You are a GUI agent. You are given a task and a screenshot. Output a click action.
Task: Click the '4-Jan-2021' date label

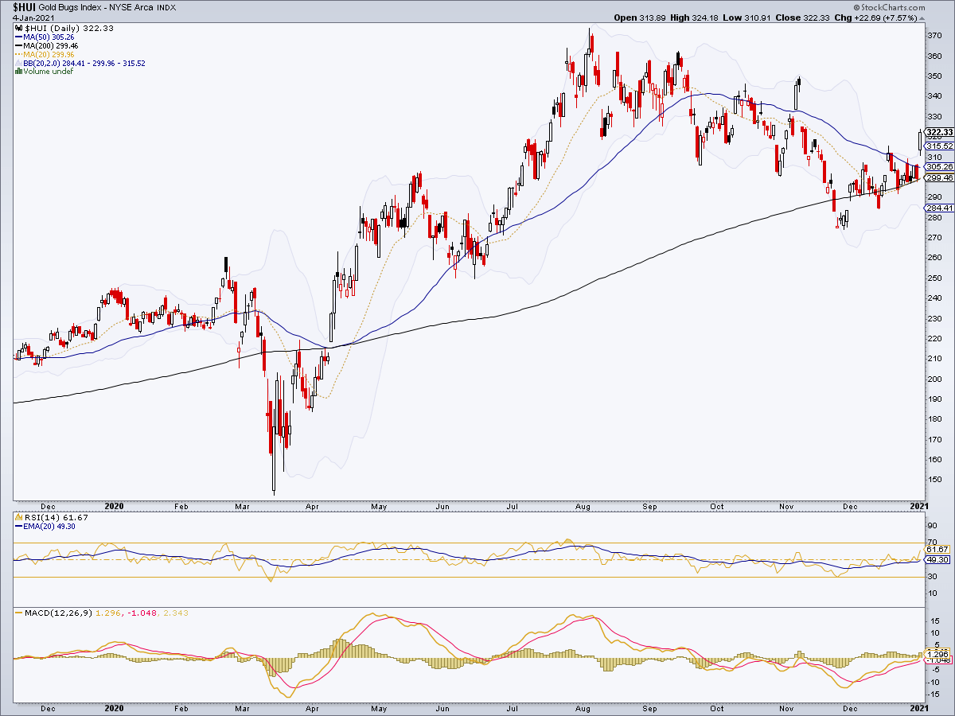(x=33, y=18)
